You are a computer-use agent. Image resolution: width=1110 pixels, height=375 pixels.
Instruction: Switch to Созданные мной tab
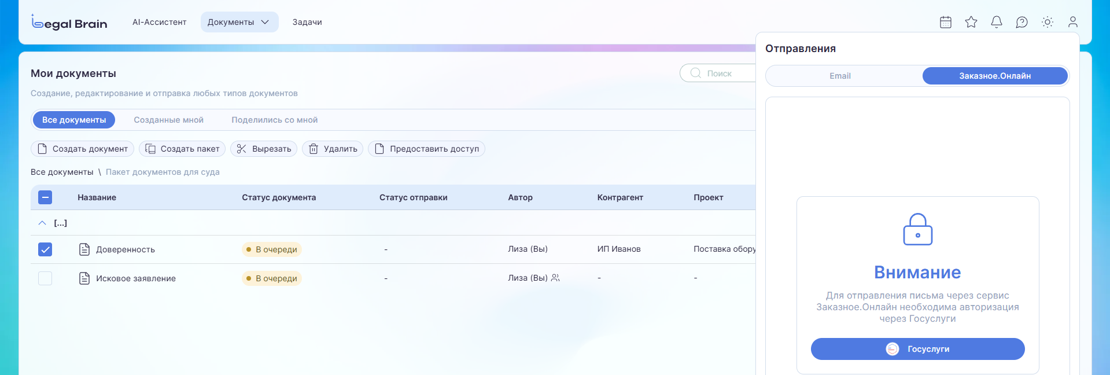click(168, 120)
